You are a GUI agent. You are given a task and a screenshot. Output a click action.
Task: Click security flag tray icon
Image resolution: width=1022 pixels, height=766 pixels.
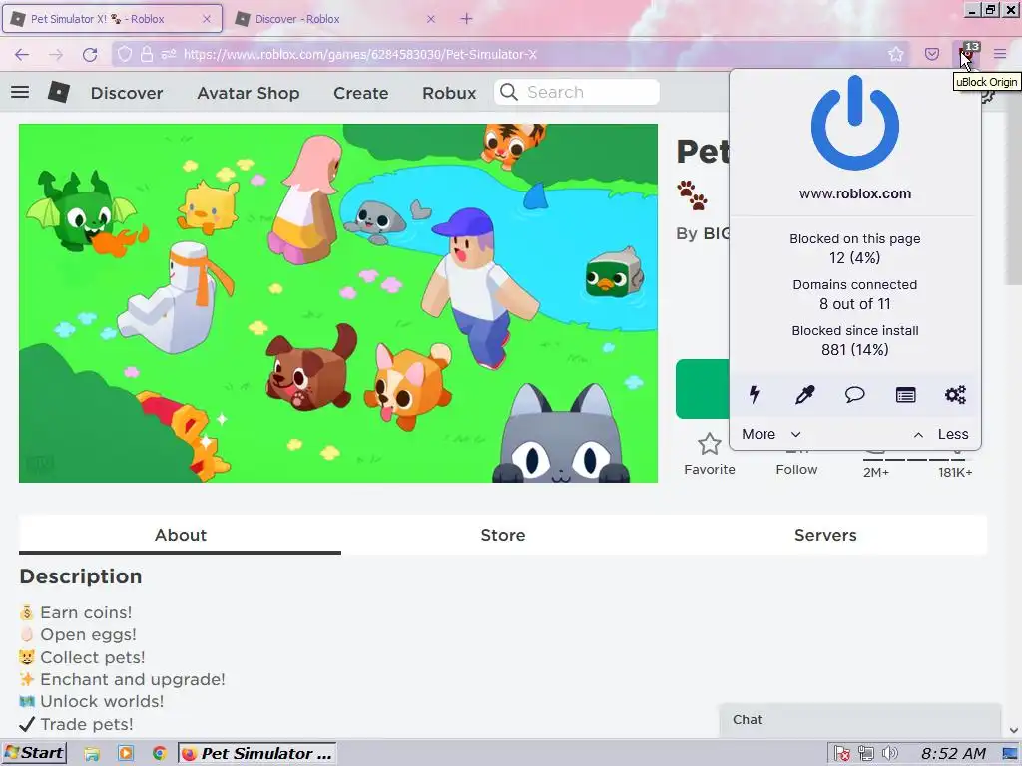pos(841,754)
